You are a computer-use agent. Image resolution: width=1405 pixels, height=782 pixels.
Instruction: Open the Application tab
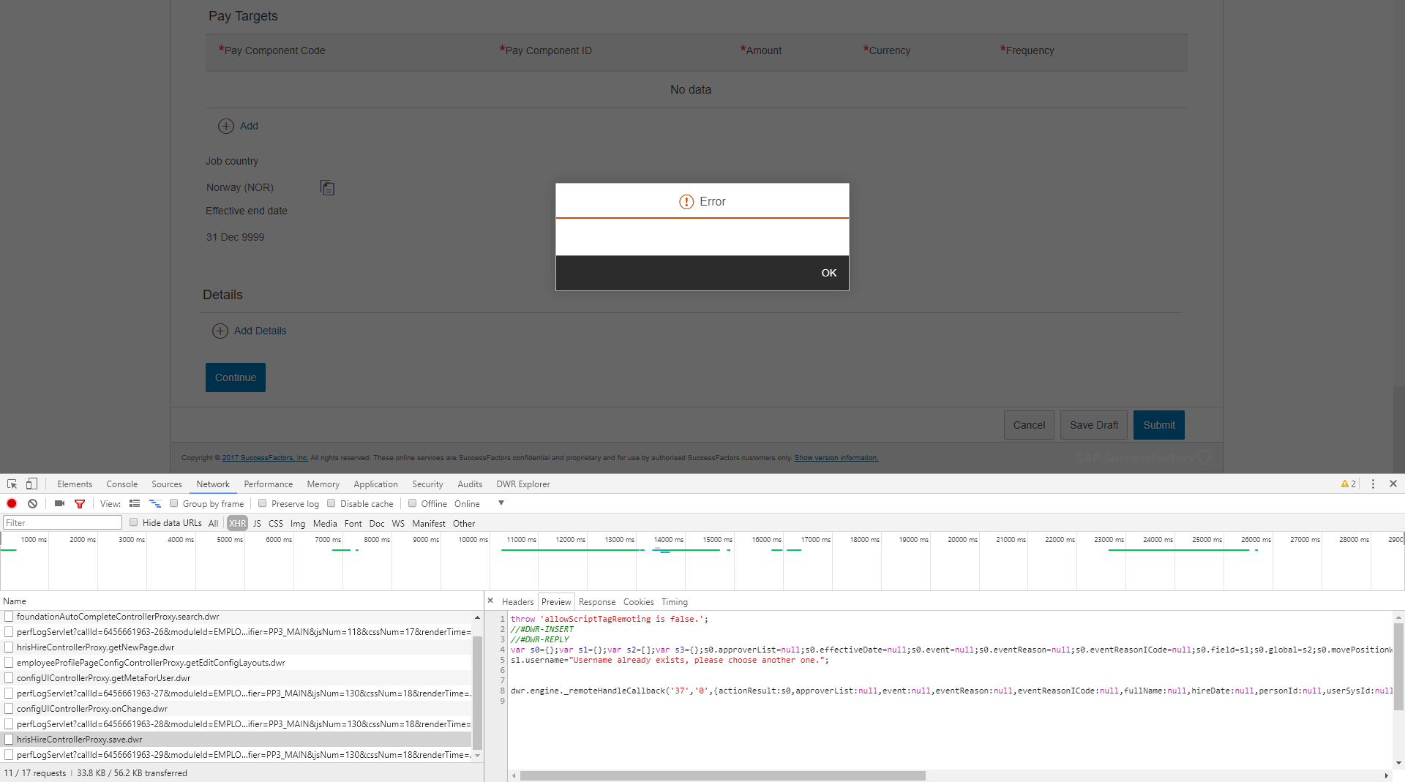click(375, 484)
